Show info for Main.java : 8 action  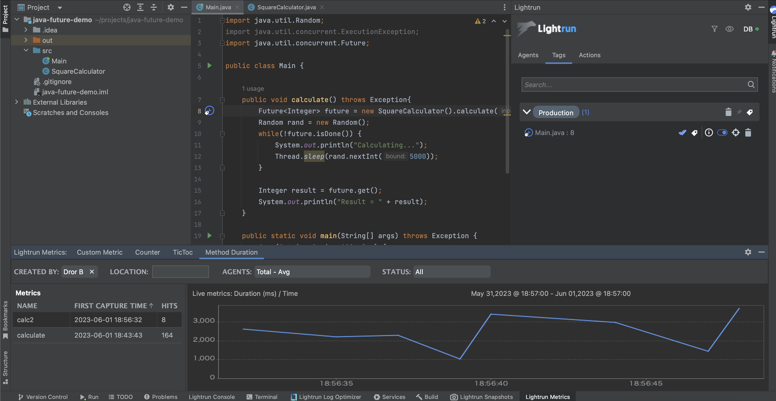coord(709,132)
